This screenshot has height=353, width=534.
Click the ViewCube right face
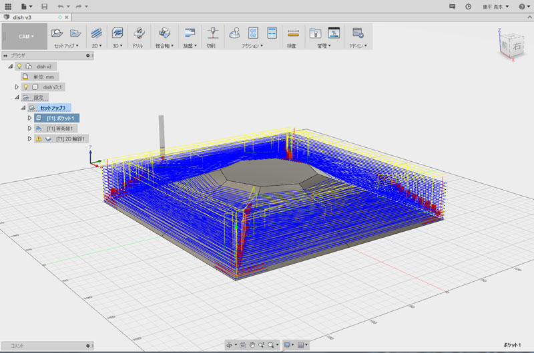click(x=517, y=46)
